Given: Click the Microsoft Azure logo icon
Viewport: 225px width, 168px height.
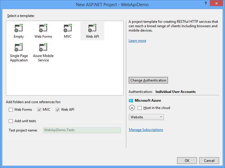Looking at the screenshot, I should point(131,101).
